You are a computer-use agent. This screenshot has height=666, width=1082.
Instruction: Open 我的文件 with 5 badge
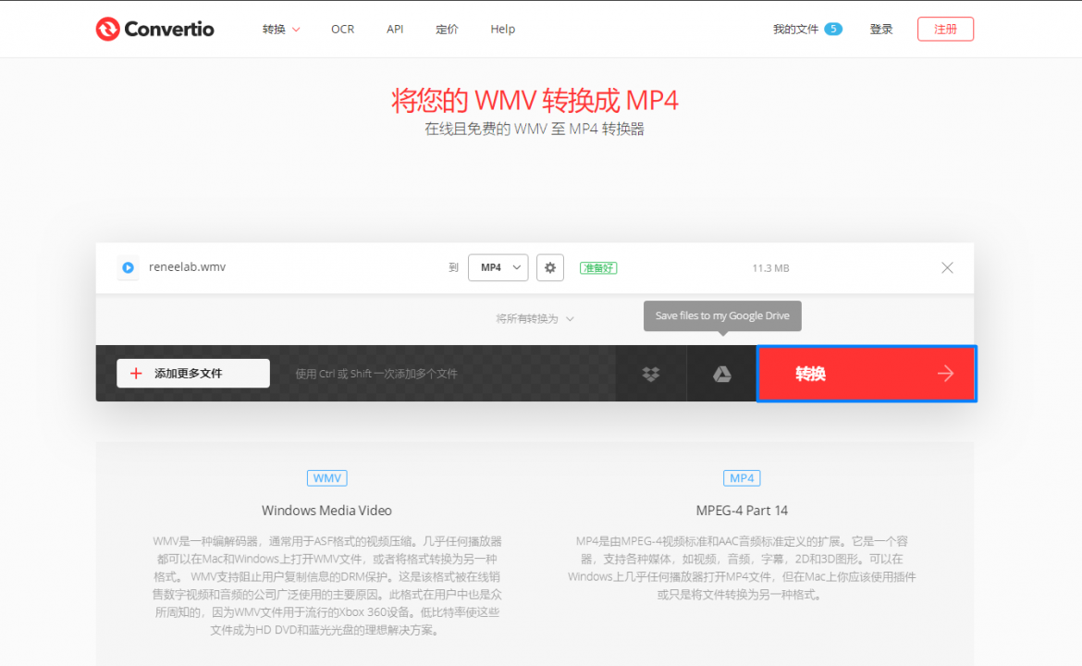click(x=807, y=29)
